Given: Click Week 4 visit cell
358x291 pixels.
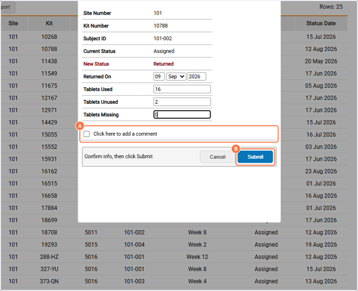Looking at the screenshot, I should coord(197,281).
